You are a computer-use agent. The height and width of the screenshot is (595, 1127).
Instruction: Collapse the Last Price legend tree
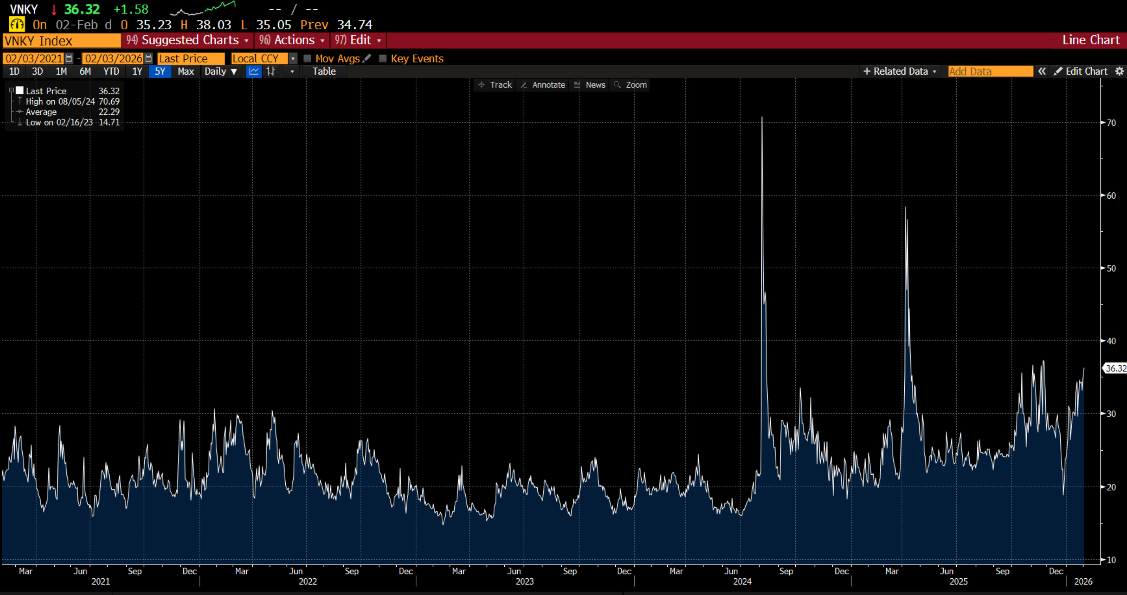pos(12,91)
